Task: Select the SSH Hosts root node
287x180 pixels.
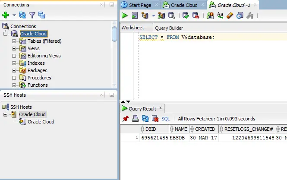Action: pos(21,107)
